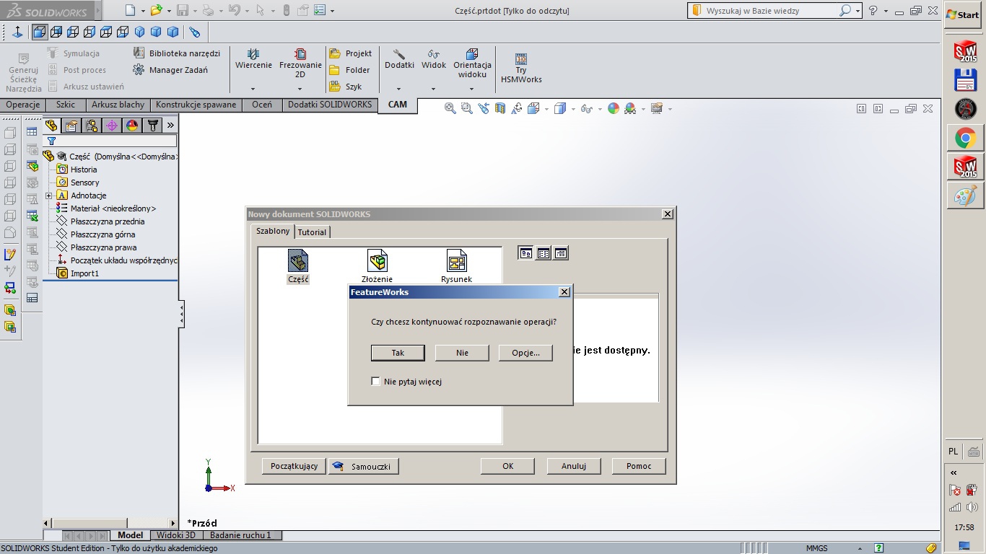The height and width of the screenshot is (554, 986).
Task: Click Previous View icon in the view toolbar
Action: pyautogui.click(x=484, y=108)
